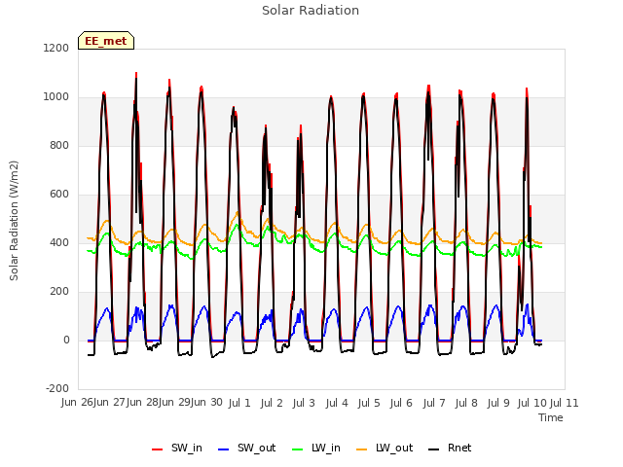Click the 400 y-axis tick label
Screen dimensions: 623x467
pyautogui.click(x=59, y=242)
